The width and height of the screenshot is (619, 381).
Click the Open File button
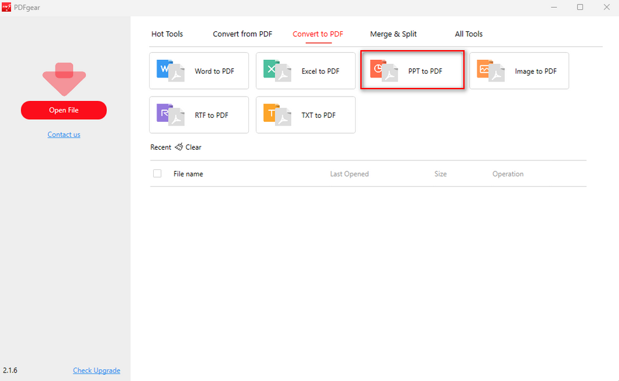click(x=63, y=110)
